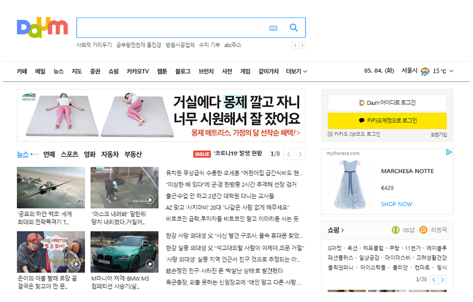The height and width of the screenshot is (302, 473).
Task: Open 뉴스 in the service menu
Action: [59, 71]
